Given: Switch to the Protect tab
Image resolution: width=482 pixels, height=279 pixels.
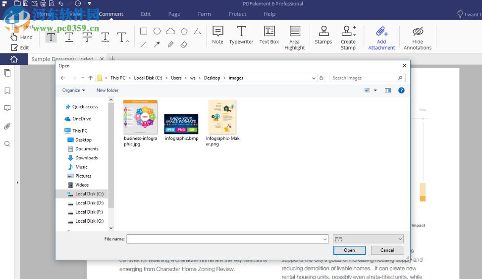Looking at the screenshot, I should (237, 14).
